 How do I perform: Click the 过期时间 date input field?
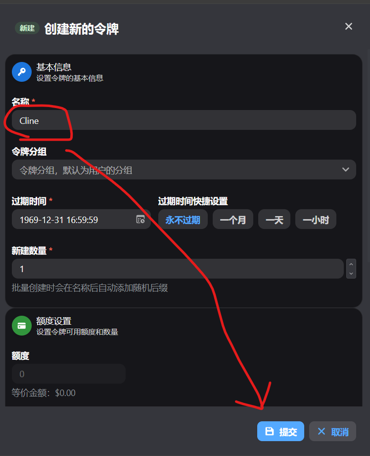point(81,219)
